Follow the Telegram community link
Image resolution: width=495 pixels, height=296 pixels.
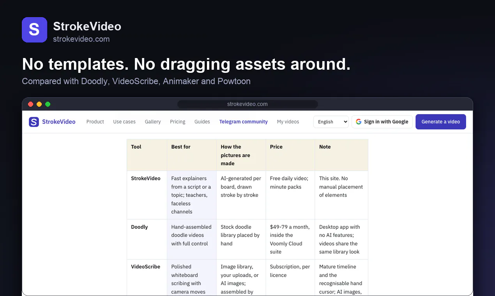point(244,122)
